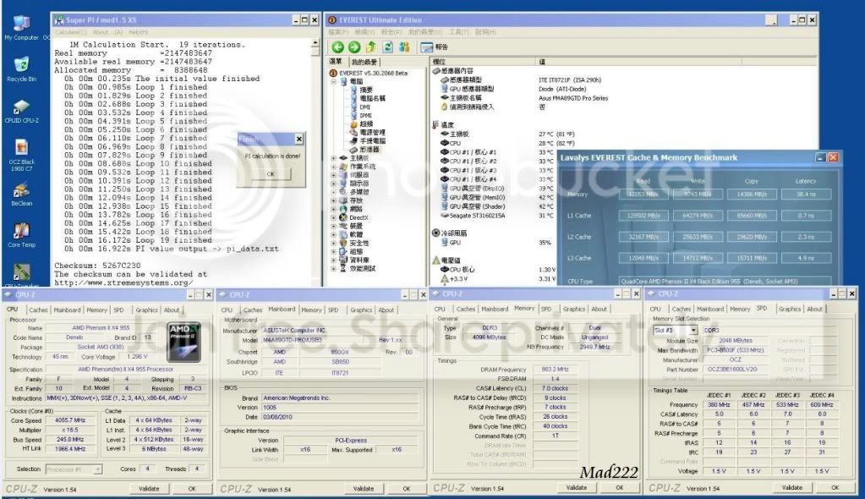
Task: Select 超頻 overclock item in EVEREST tree
Action: [x=361, y=124]
